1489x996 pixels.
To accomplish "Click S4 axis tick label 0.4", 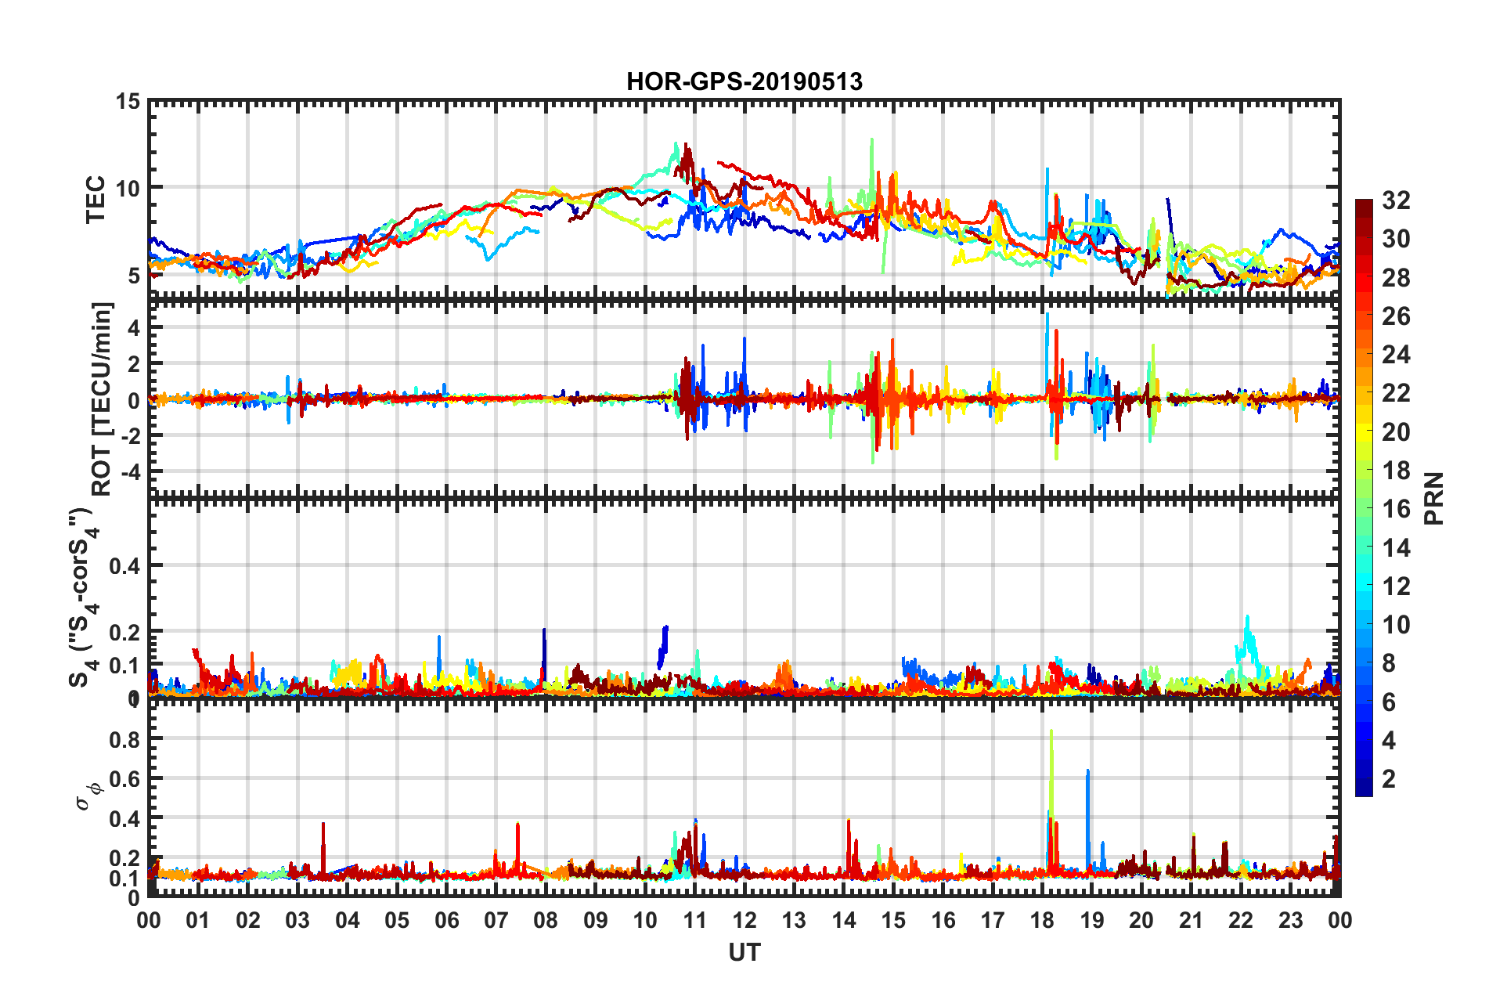I will (124, 565).
